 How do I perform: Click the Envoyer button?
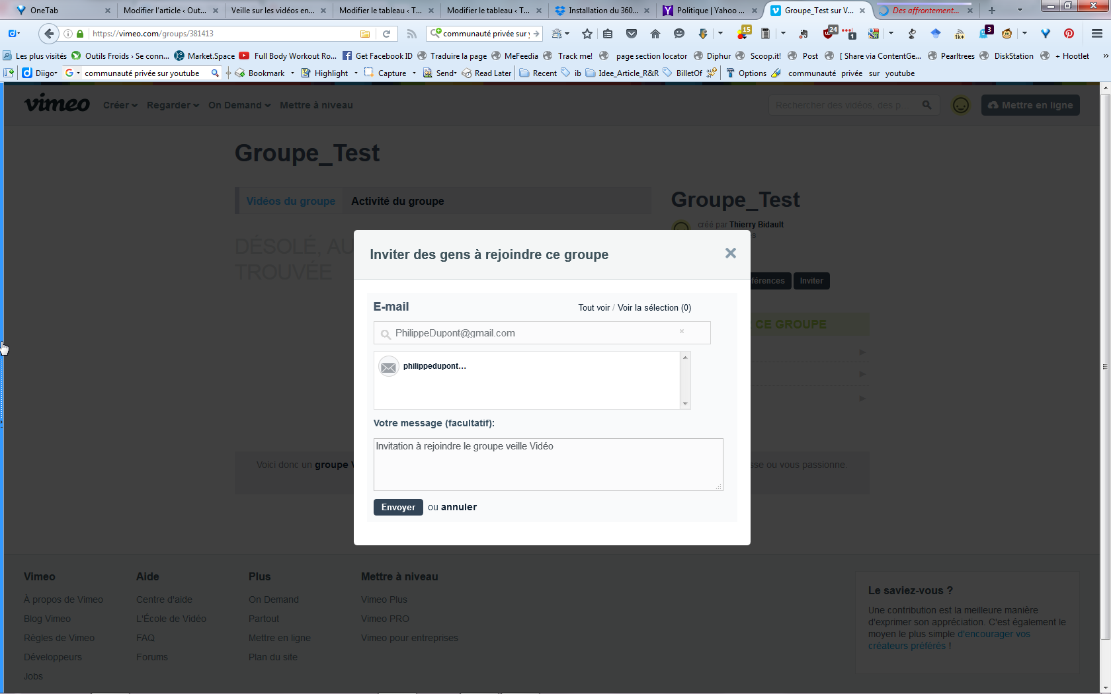(x=398, y=507)
